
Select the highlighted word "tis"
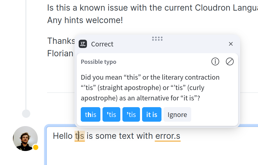pos(80,136)
